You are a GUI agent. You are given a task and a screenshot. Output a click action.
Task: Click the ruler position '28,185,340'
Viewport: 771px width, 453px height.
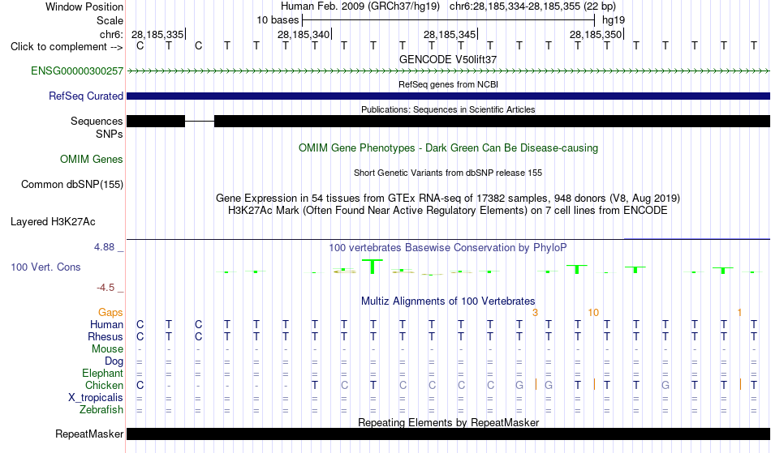304,34
